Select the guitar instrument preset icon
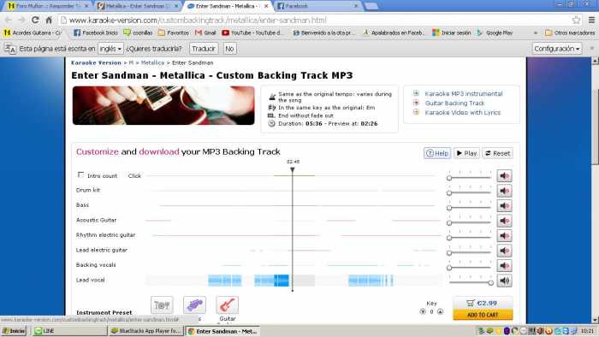599x337 pixels. 227,305
